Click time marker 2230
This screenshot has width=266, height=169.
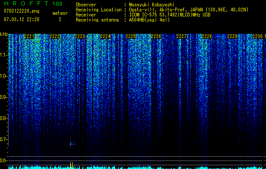coord(258,36)
